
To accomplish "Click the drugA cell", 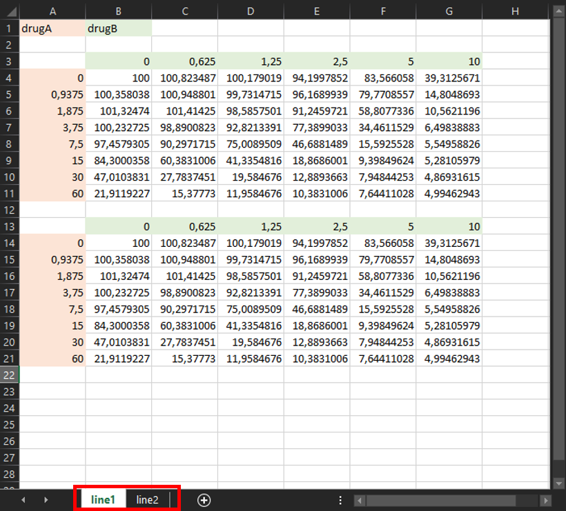I will (52, 28).
